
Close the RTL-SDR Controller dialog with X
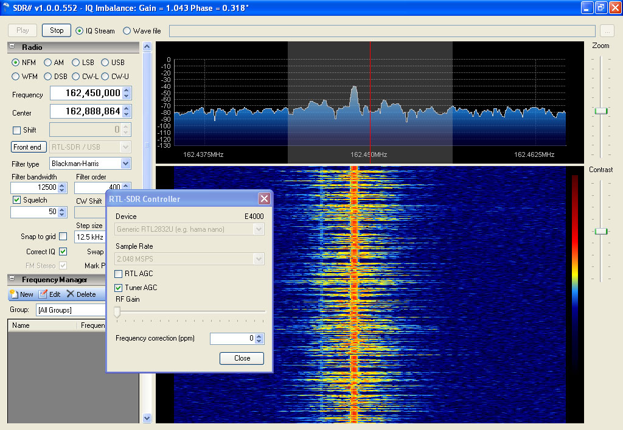[x=264, y=199]
